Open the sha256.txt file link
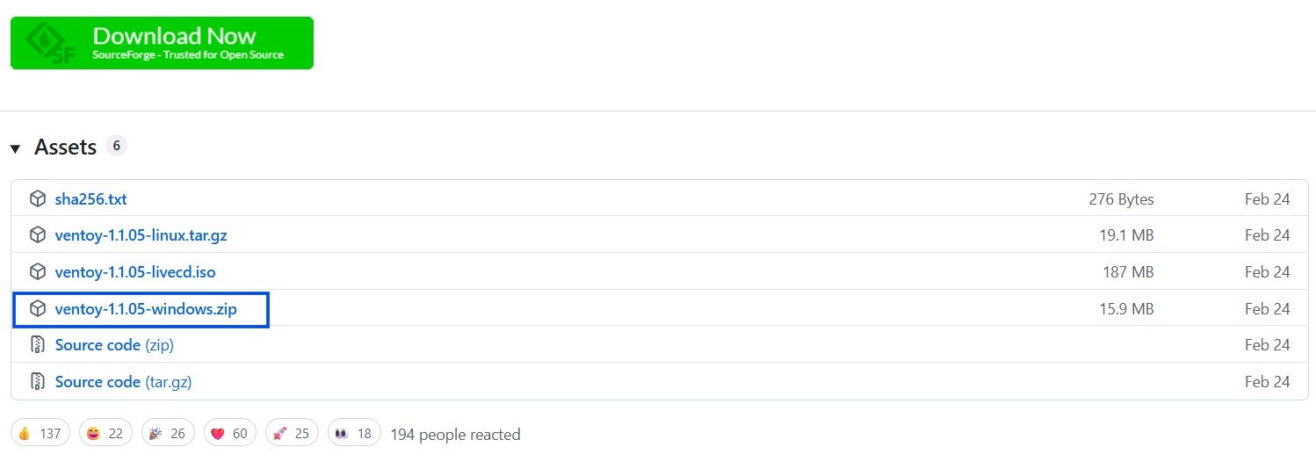 [x=90, y=199]
